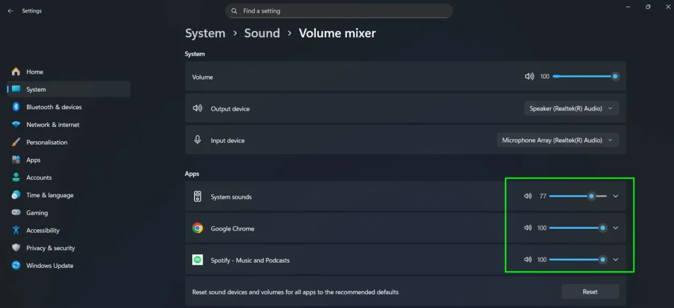Image resolution: width=674 pixels, height=308 pixels.
Task: Click the search magnifier icon
Action: tap(234, 11)
